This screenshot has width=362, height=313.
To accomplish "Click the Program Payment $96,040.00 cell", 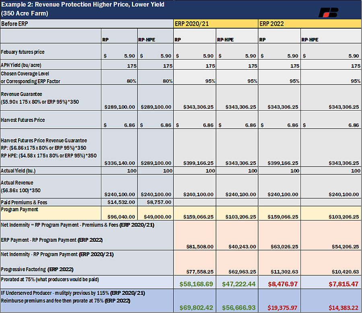I will click(119, 213).
